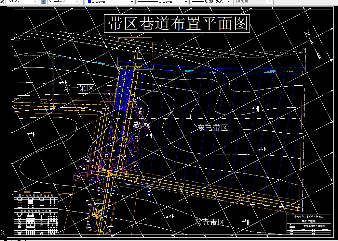The height and width of the screenshot is (241, 338).
Task: Open the 随颜色 plot style dropdown
Action: point(253,2)
